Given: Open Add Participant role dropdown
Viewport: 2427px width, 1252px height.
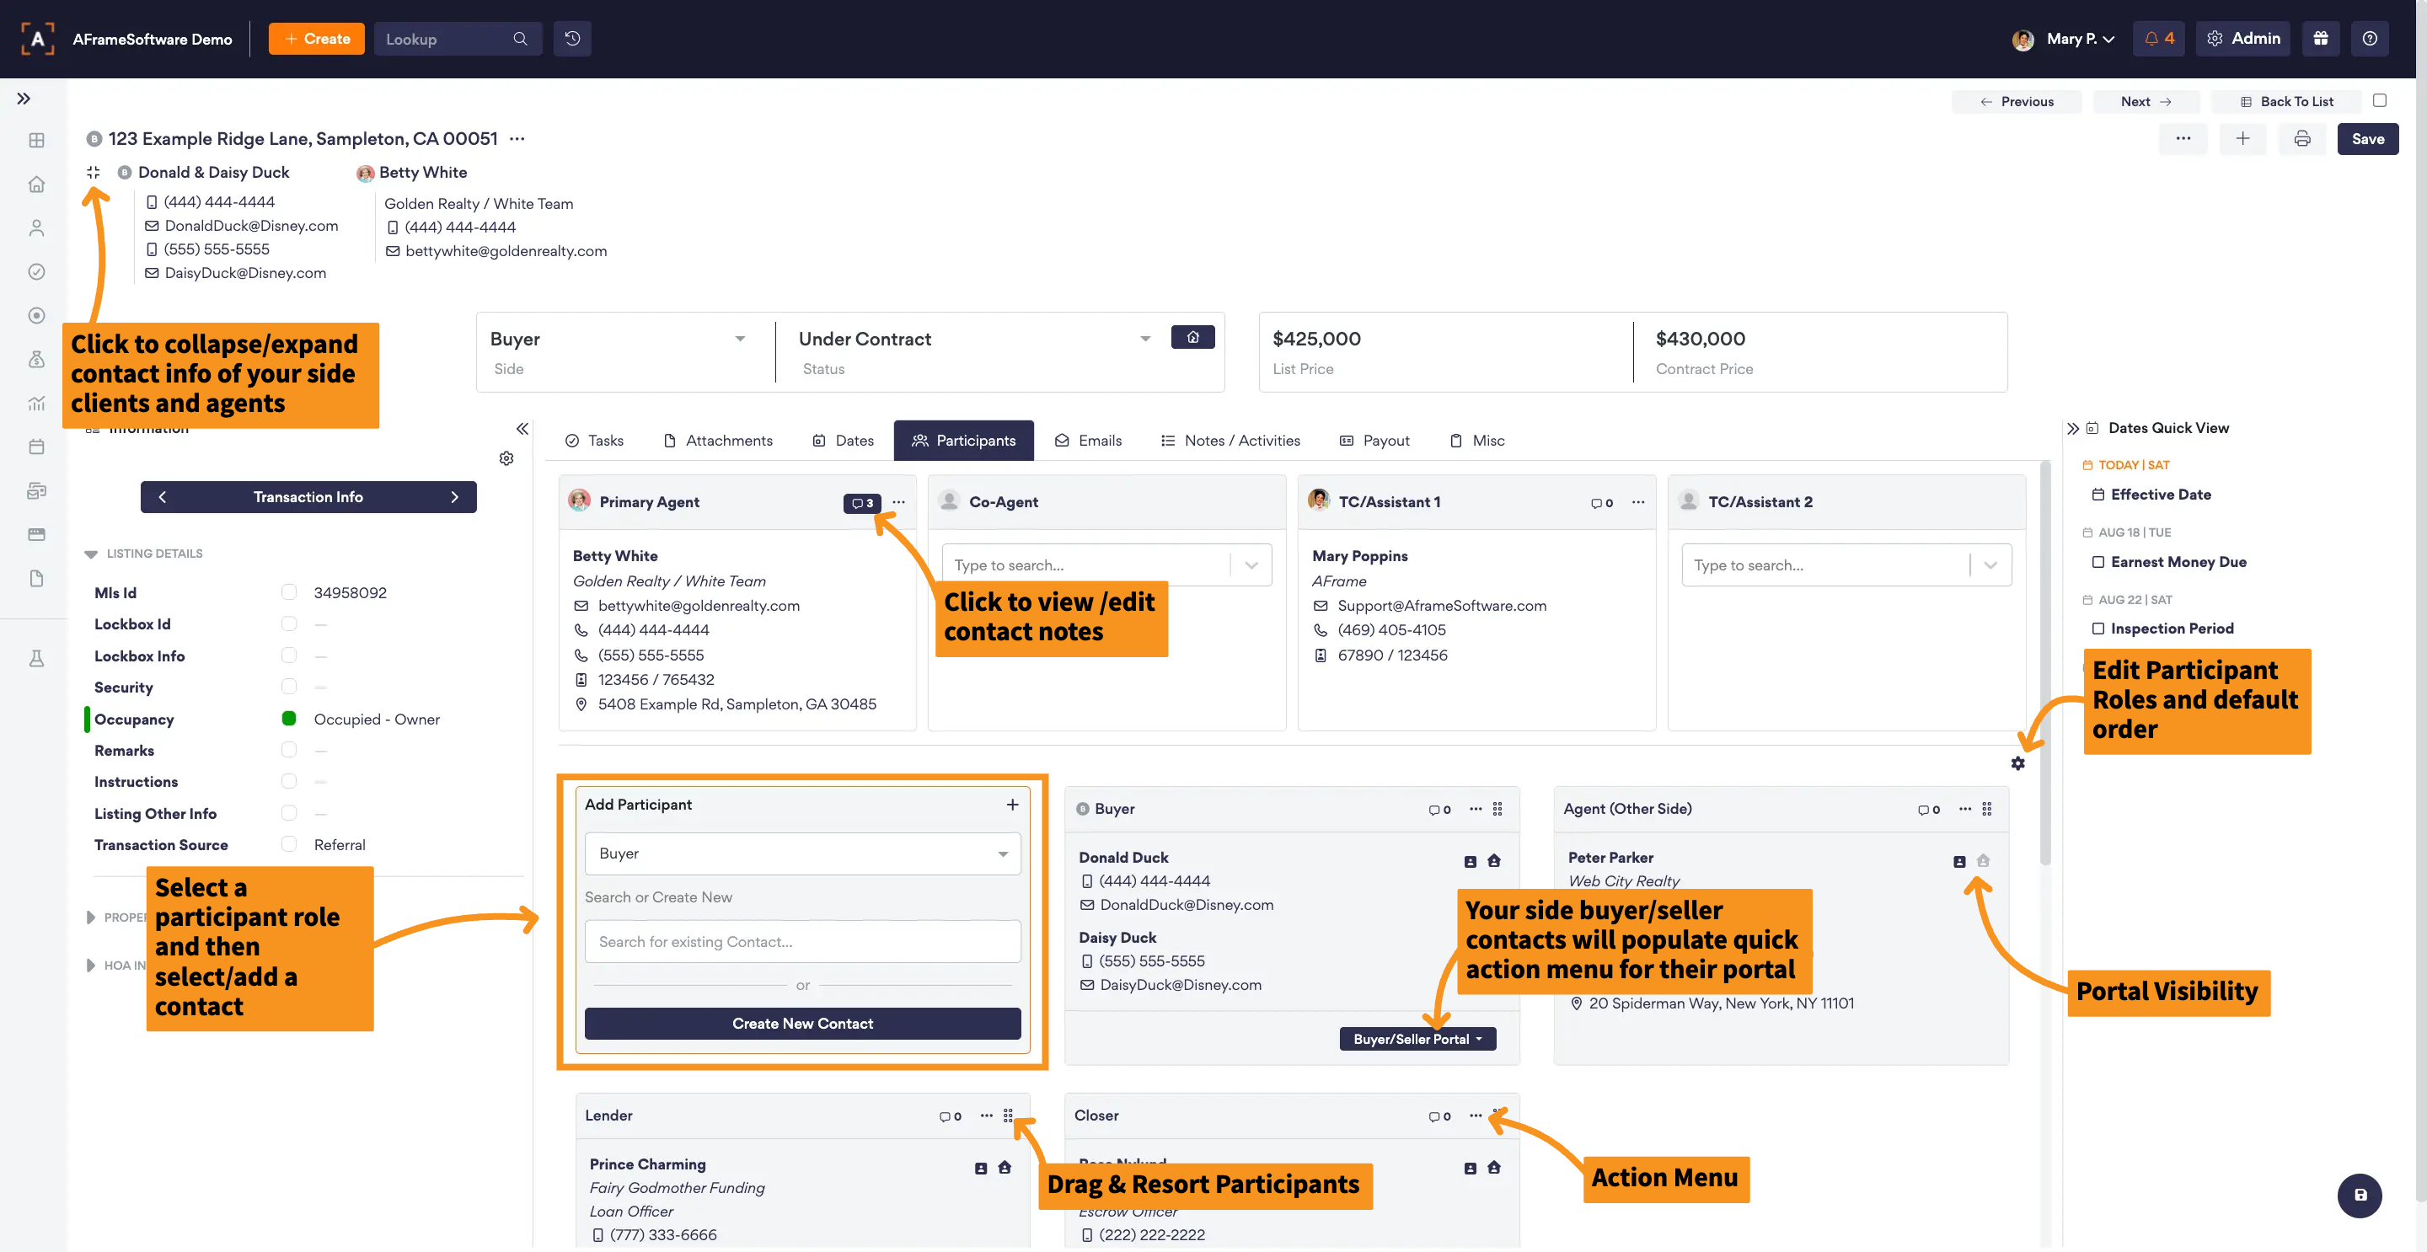Looking at the screenshot, I should tap(803, 853).
